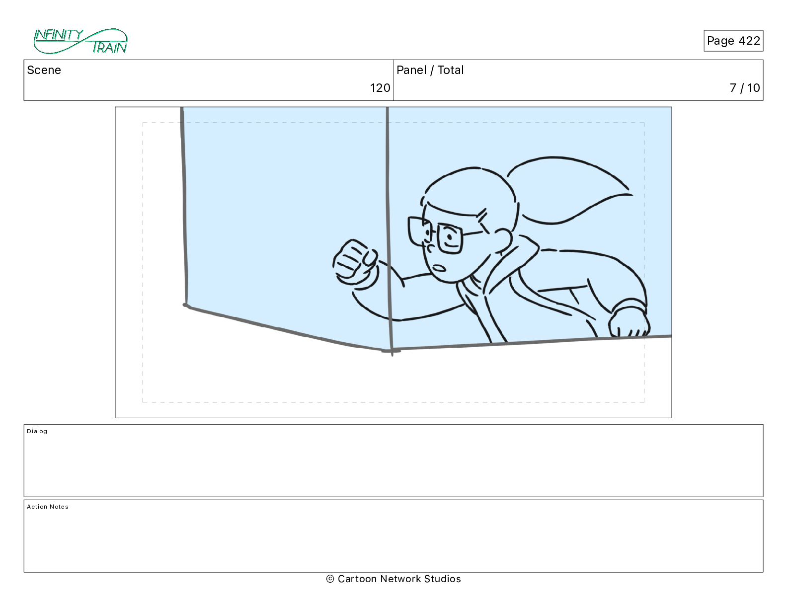This screenshot has height=608, width=787.
Task: Select the Scene label text
Action: 44,70
